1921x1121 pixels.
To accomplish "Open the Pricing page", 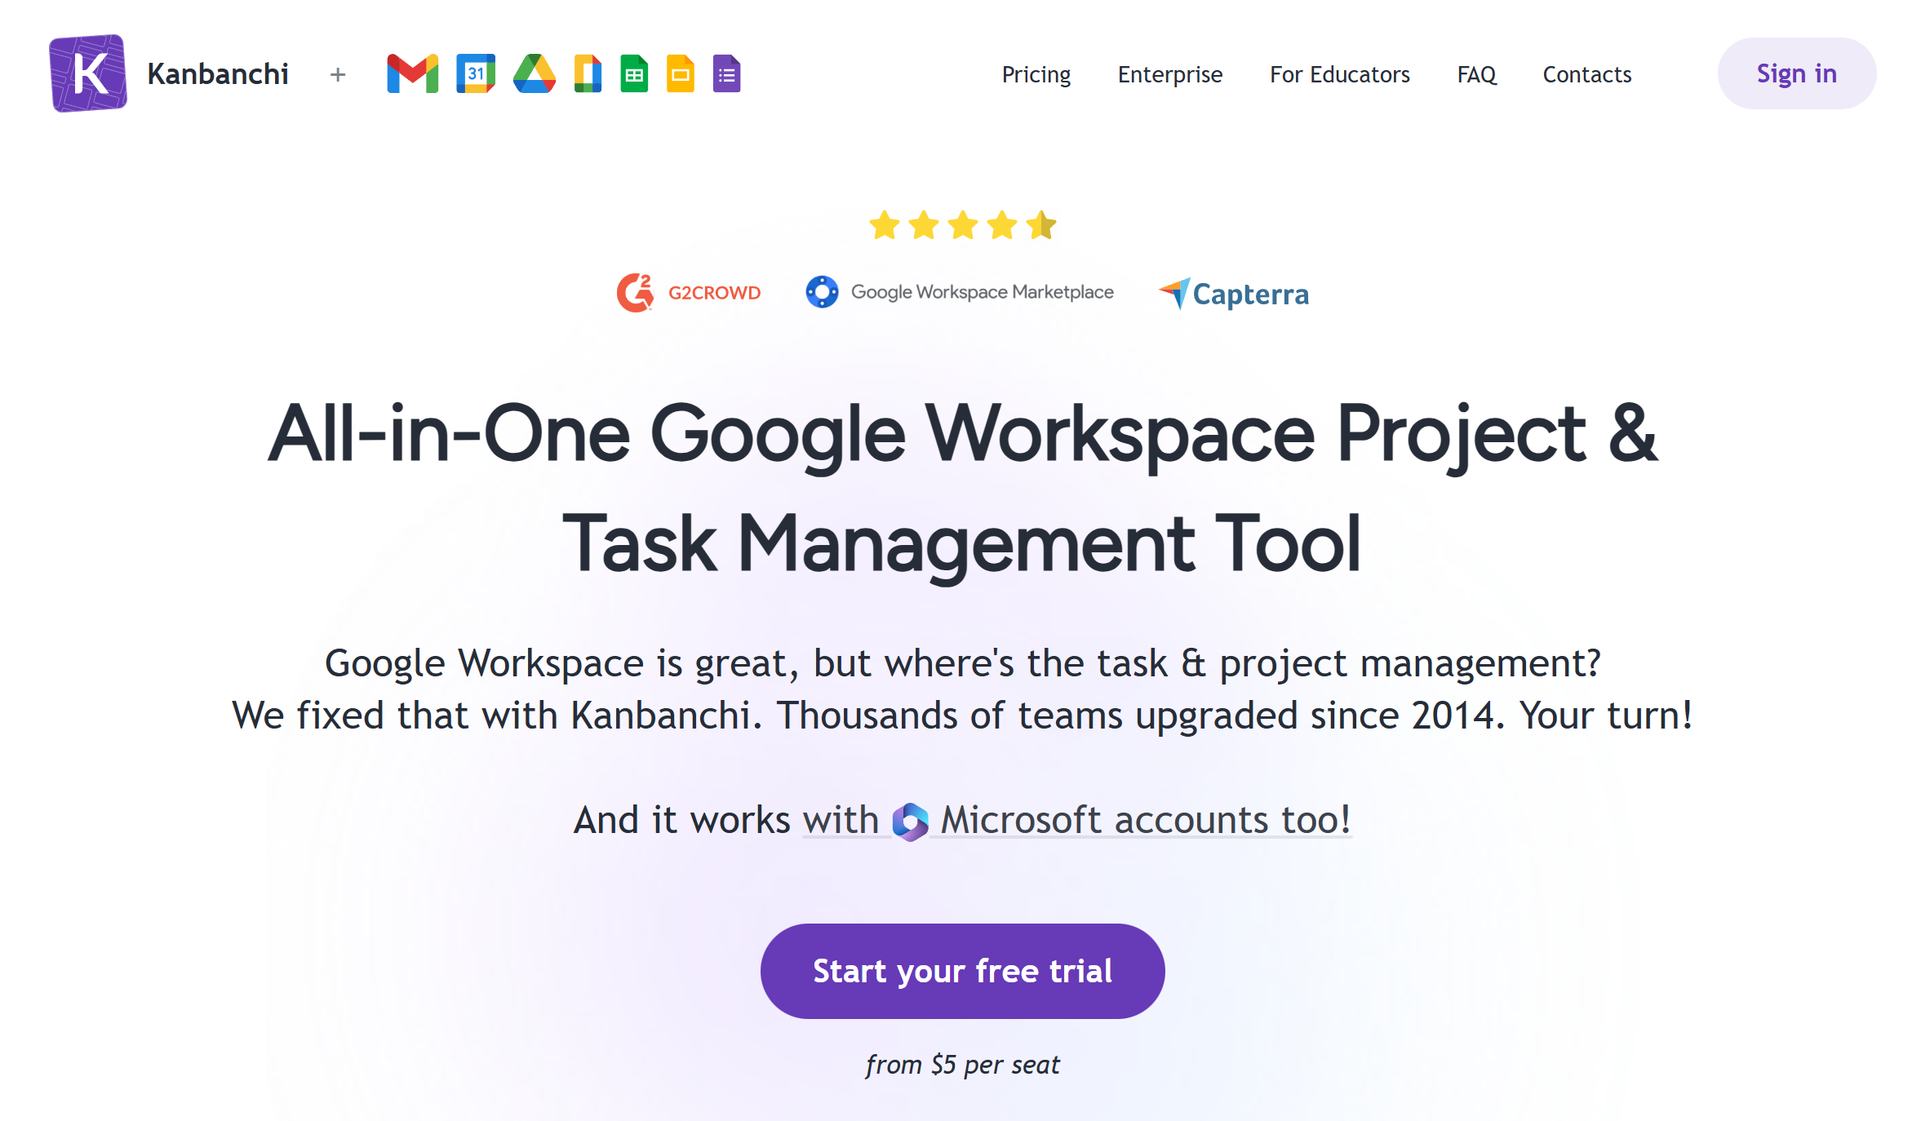I will 1036,74.
